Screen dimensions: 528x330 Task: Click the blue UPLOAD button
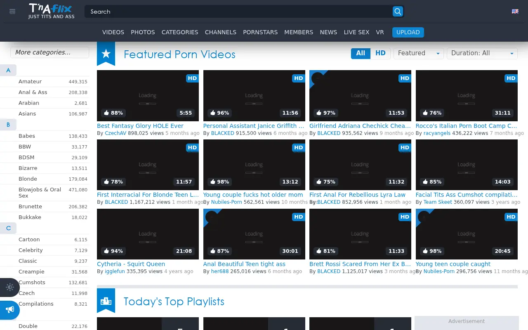pos(408,32)
